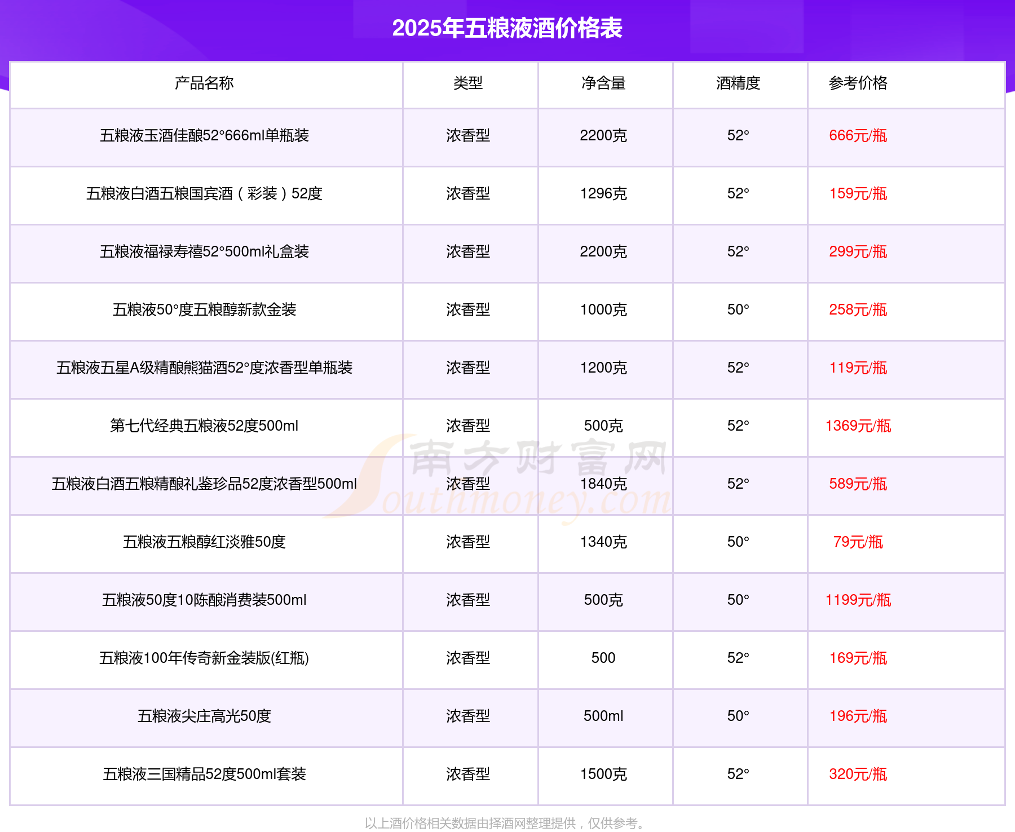This screenshot has height=832, width=1015.
Task: Click the title 2025年五粮液酒价格表
Action: (x=507, y=28)
